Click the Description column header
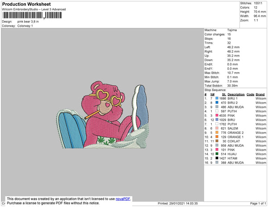The image size is (268, 207). (x=236, y=95)
